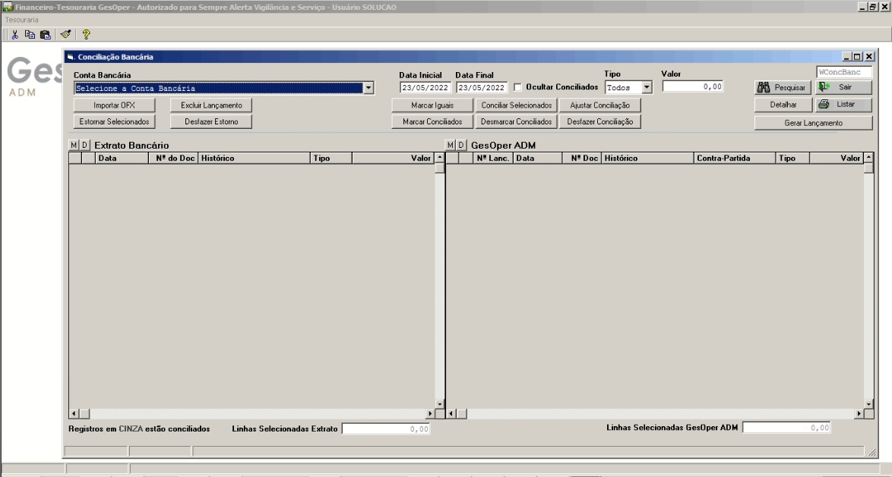Toggle the Ocultar Conciliados checkbox

pos(517,87)
